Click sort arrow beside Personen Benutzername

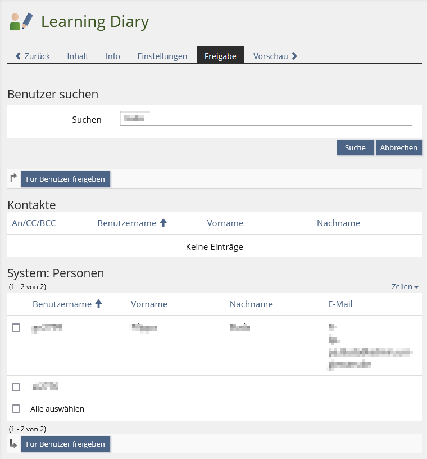coord(99,304)
